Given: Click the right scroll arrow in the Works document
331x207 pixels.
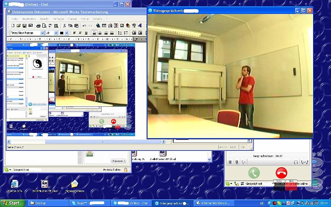Looking at the screenshot, I should [x=163, y=142].
